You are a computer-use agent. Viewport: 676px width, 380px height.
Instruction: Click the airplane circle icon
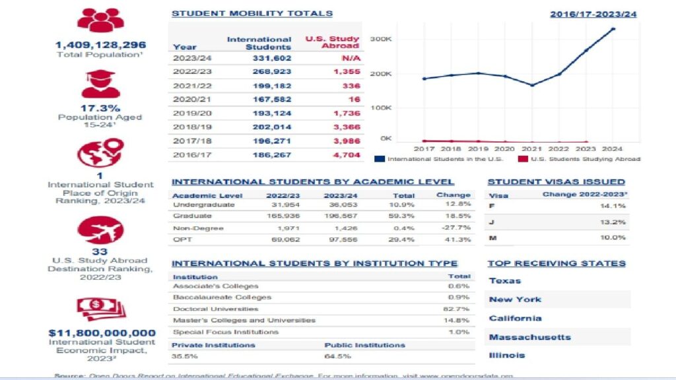[100, 230]
